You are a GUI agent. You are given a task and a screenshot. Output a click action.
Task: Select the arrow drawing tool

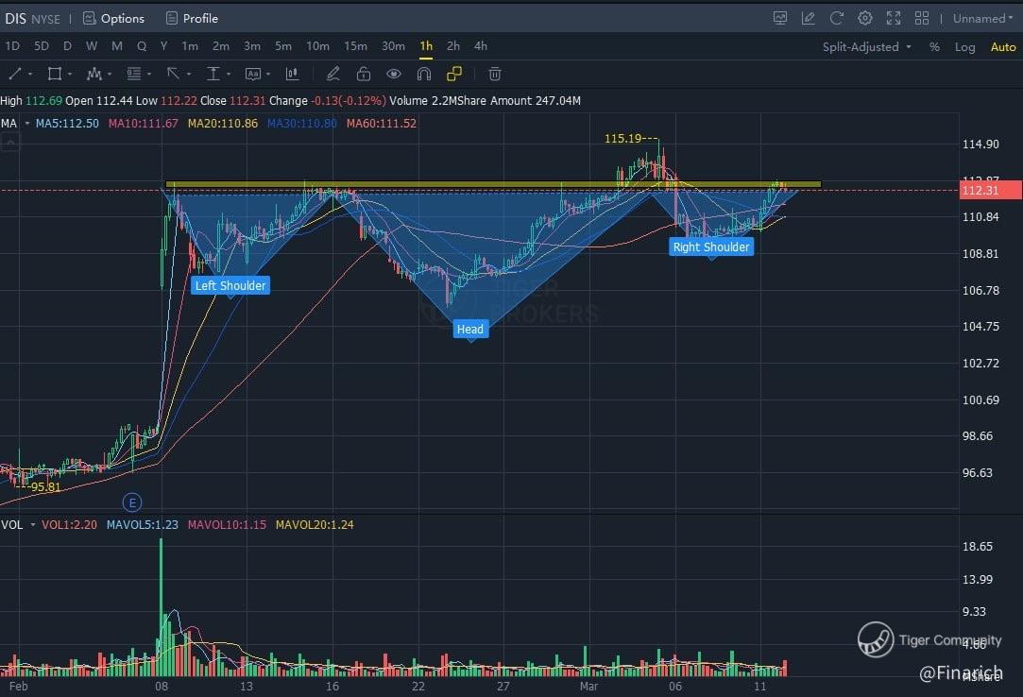[173, 74]
